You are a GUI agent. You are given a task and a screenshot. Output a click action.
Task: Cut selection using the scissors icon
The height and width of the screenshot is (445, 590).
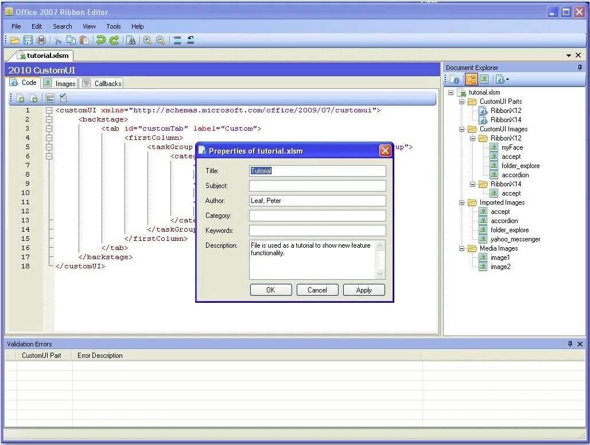(x=57, y=40)
